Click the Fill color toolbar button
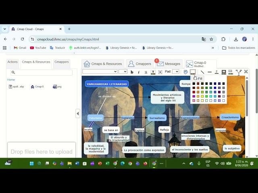The width and height of the screenshot is (258, 193). click(x=193, y=72)
